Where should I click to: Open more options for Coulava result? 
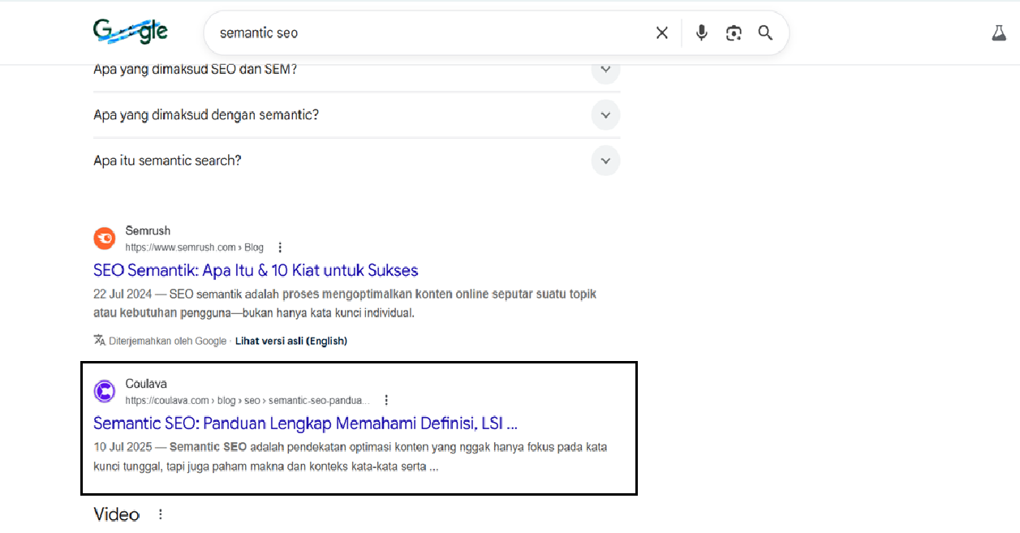coord(386,400)
